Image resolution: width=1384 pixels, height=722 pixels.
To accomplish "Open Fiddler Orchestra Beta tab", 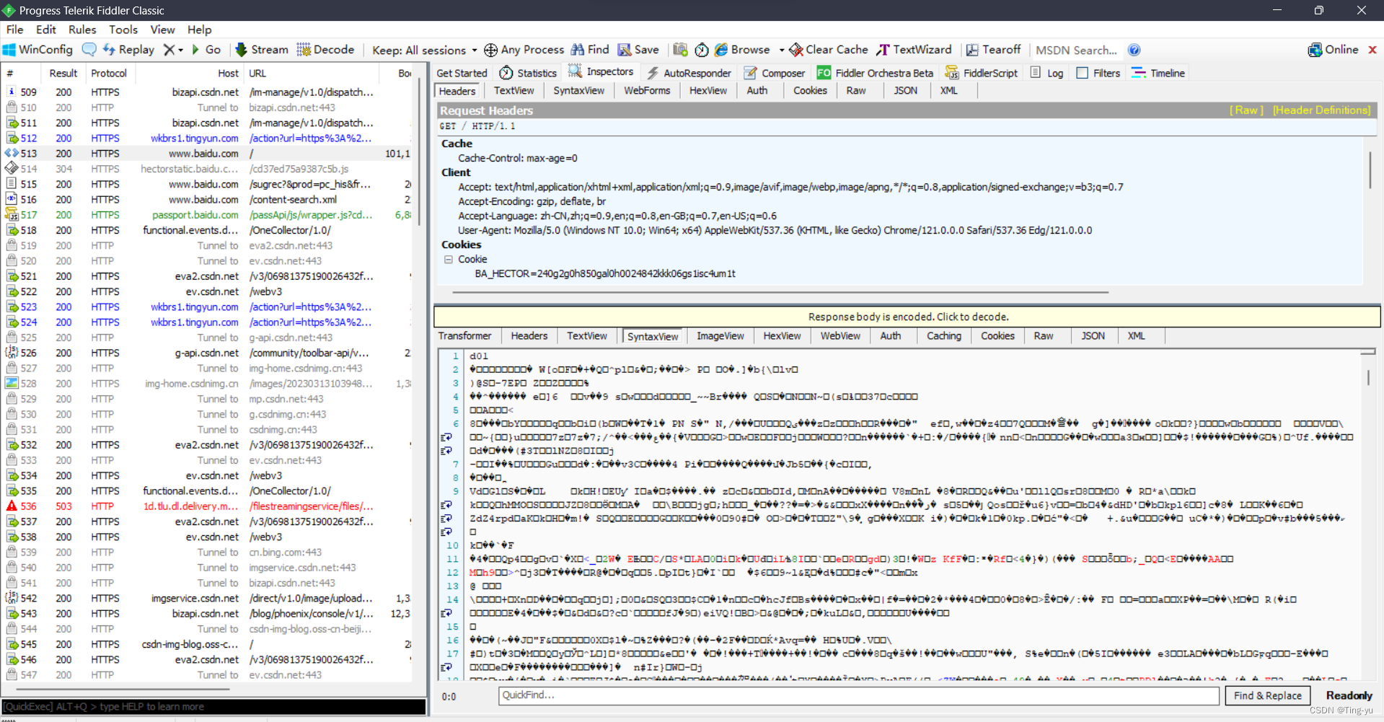I will coord(875,73).
